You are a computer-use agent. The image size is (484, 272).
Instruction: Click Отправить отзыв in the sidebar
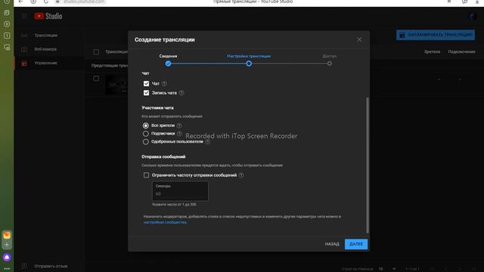pyautogui.click(x=51, y=266)
